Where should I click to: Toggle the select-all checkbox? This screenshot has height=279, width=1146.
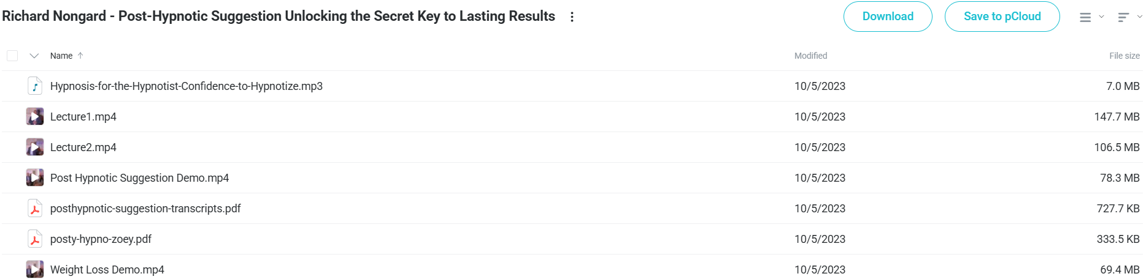pyautogui.click(x=12, y=56)
